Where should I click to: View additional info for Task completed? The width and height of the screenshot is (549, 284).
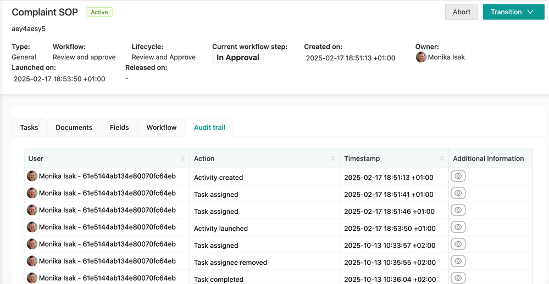pyautogui.click(x=458, y=278)
